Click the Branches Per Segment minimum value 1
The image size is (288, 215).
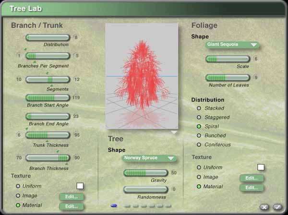pos(19,56)
